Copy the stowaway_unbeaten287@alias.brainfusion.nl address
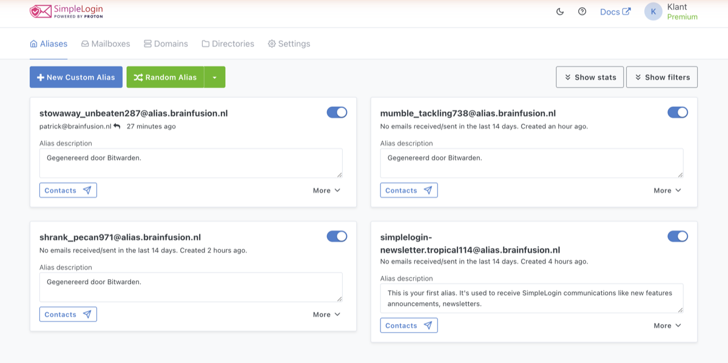The width and height of the screenshot is (728, 363). tap(133, 113)
